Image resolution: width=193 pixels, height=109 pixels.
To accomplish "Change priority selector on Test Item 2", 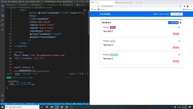I will [179, 41].
